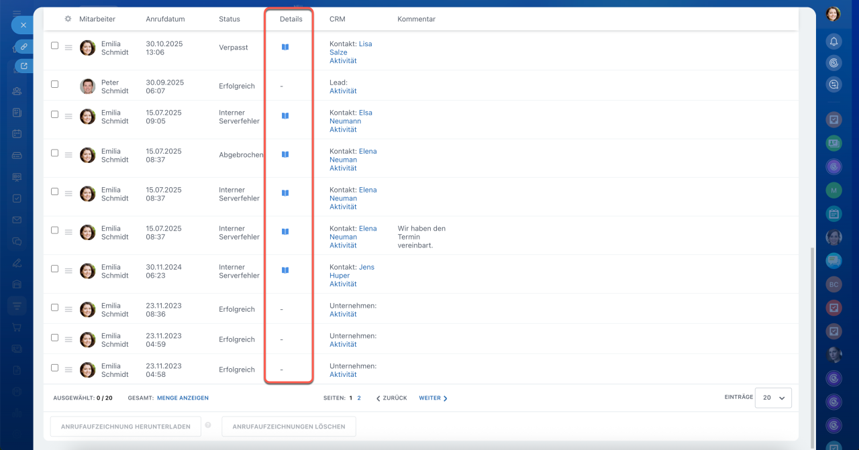Click the vertical scrollbar of the panel

[x=812, y=345]
